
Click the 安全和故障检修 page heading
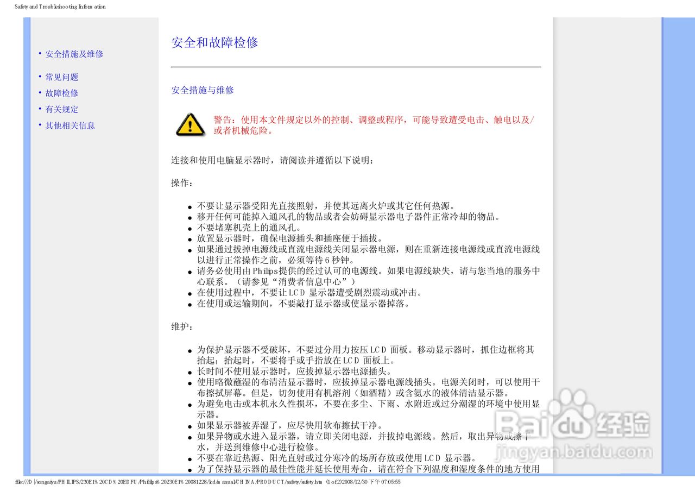[215, 42]
